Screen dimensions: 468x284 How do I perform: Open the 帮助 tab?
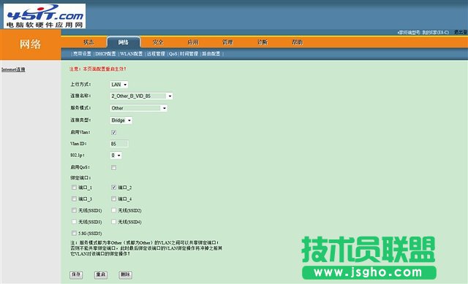(298, 42)
